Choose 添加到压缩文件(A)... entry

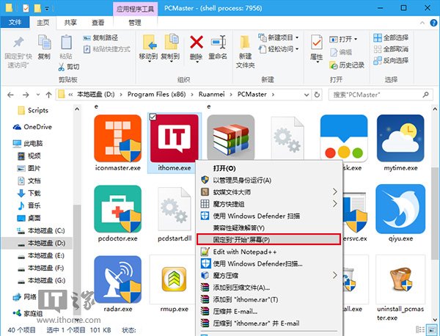pyautogui.click(x=269, y=287)
